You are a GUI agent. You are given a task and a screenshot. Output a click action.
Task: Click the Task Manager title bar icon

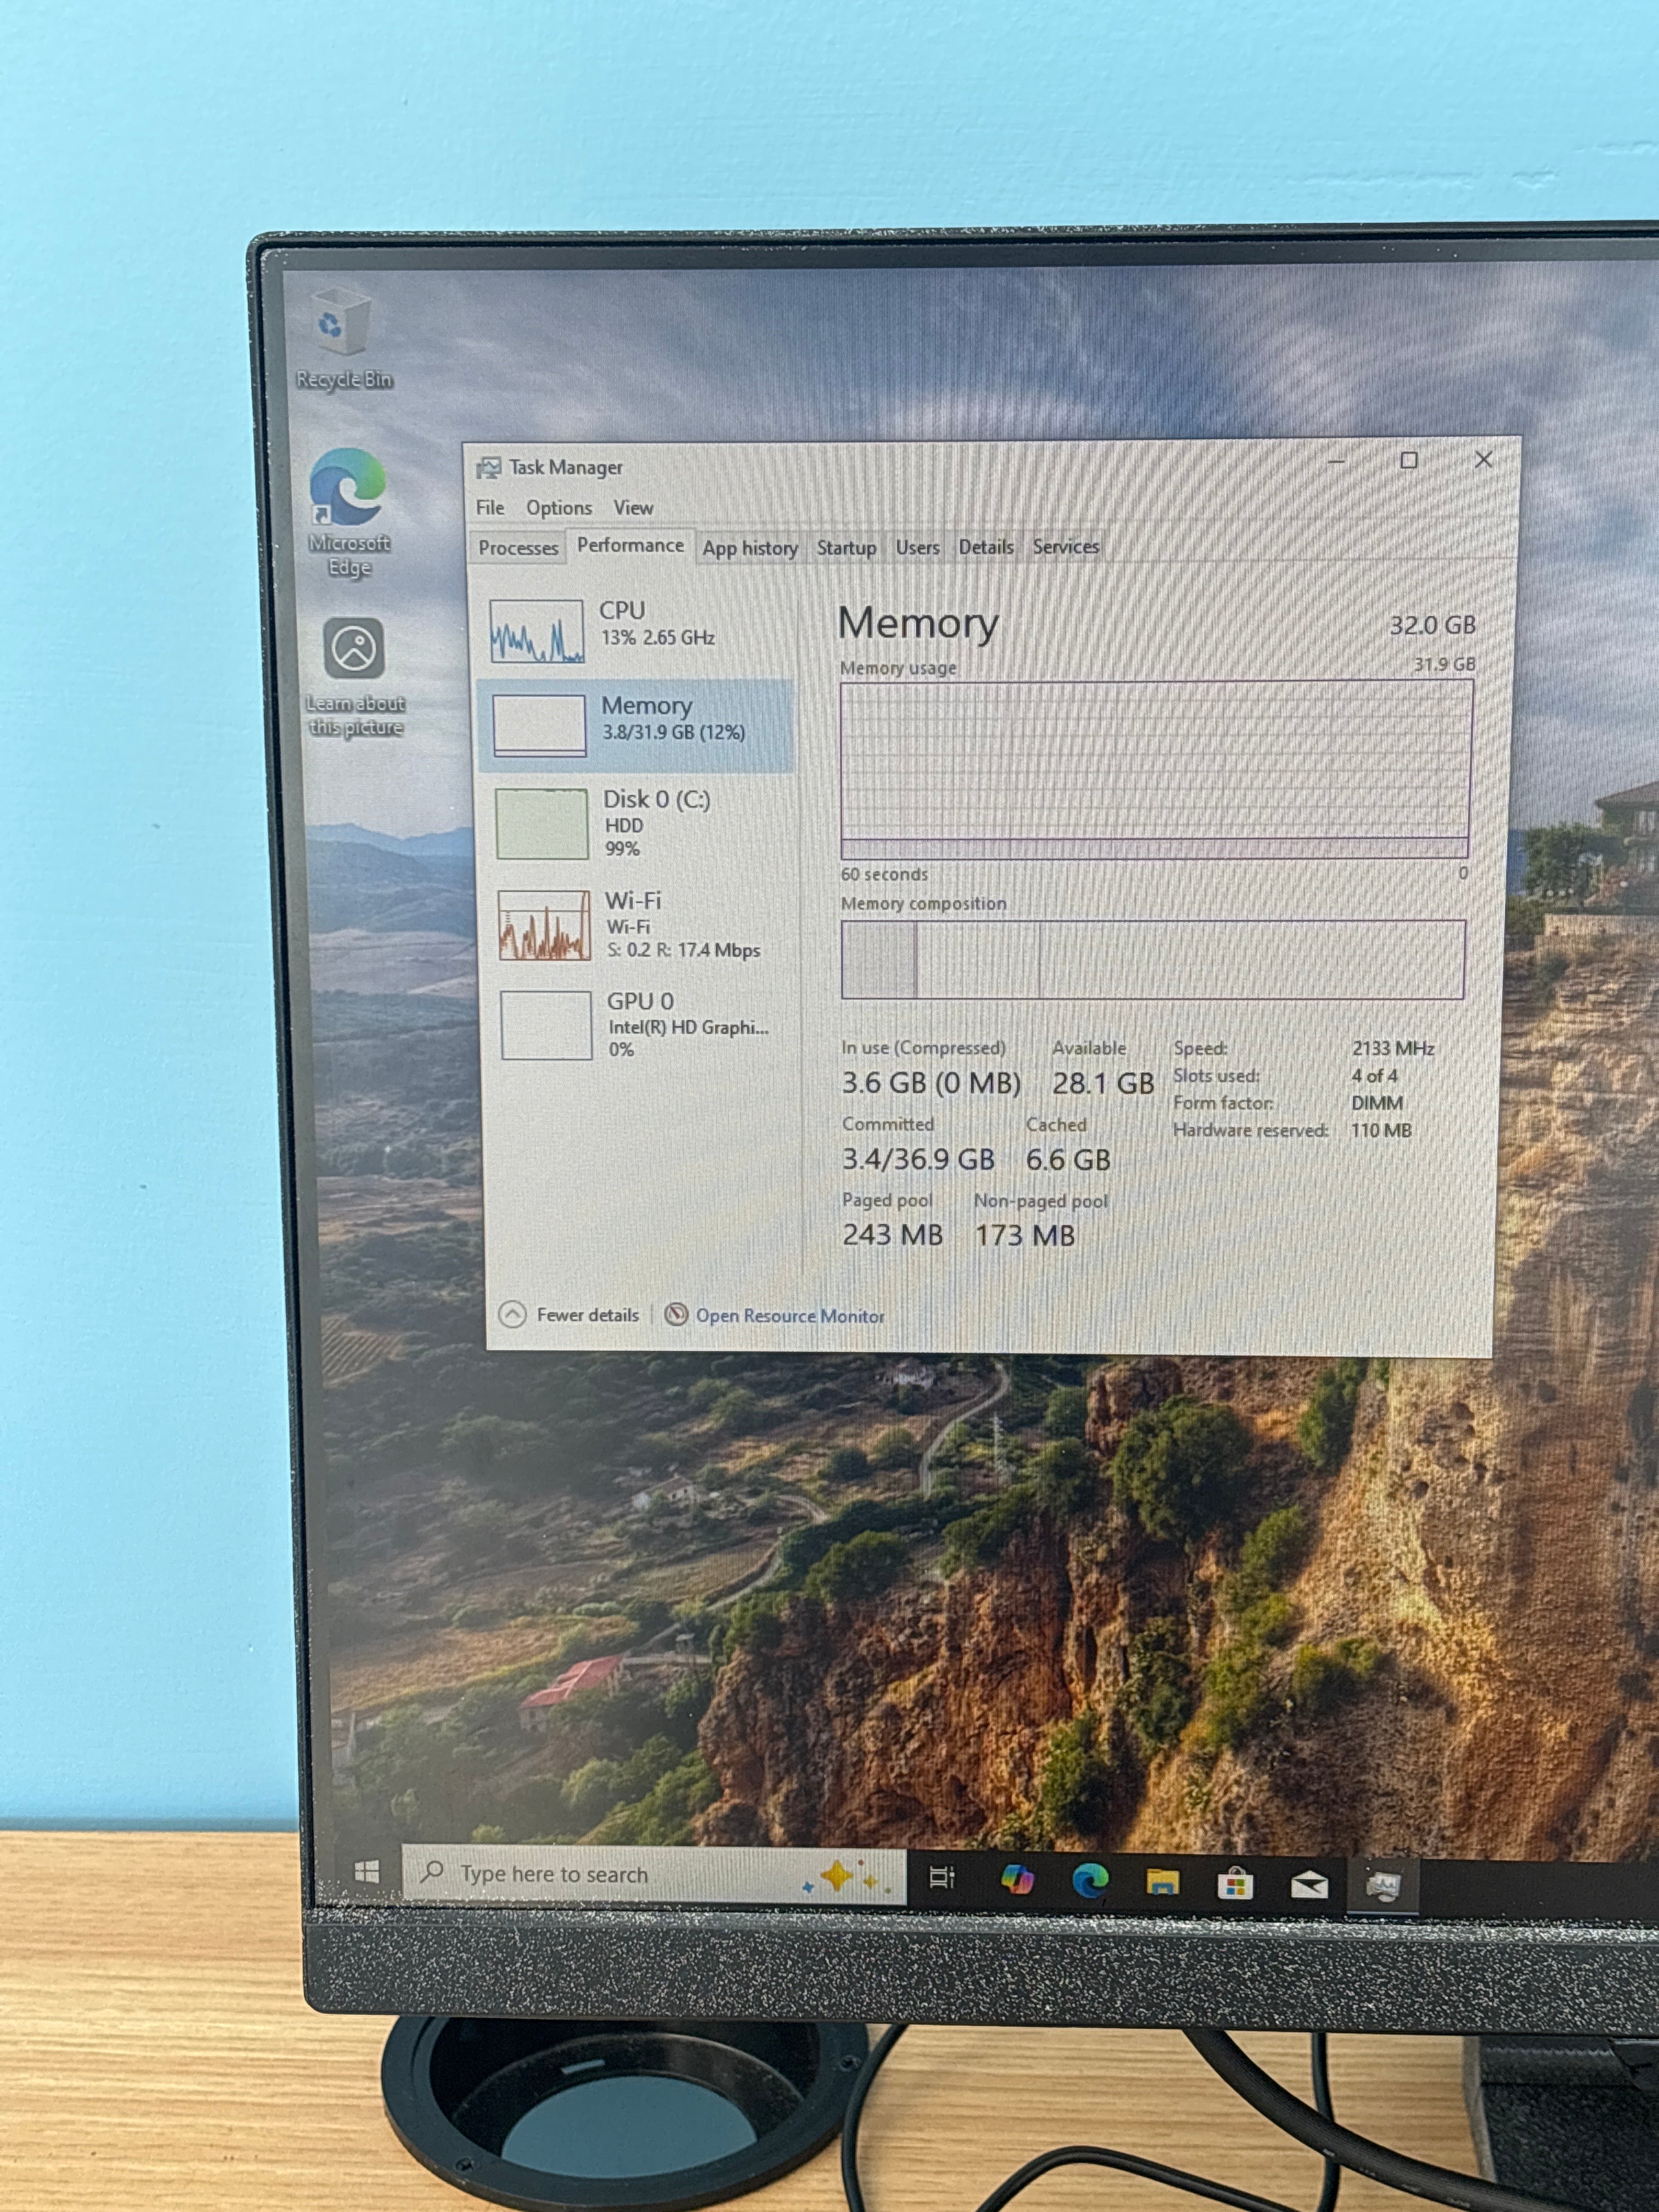[488, 468]
